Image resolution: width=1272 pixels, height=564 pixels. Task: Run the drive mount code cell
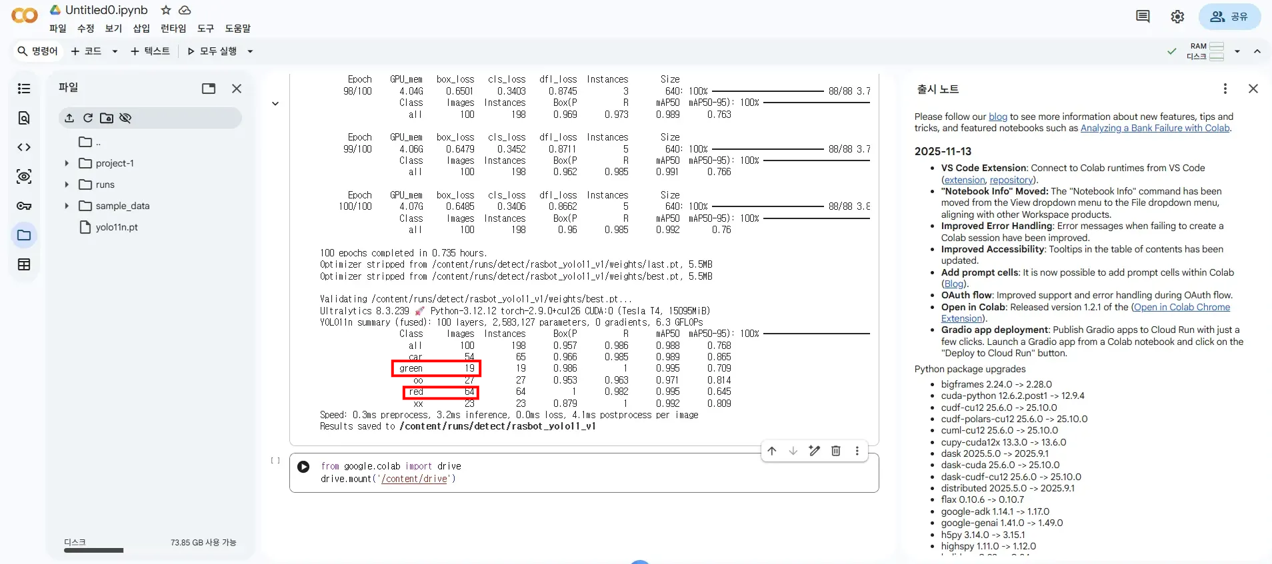[x=303, y=467]
